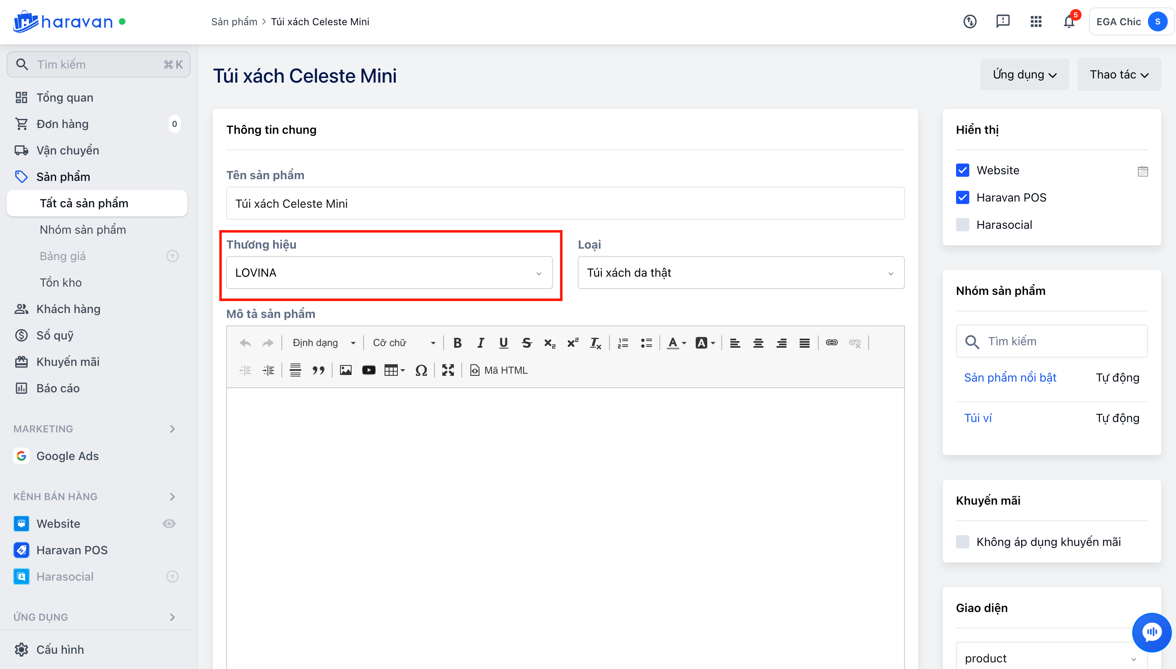Open the Thương hiệu dropdown
This screenshot has height=669, width=1176.
[389, 273]
